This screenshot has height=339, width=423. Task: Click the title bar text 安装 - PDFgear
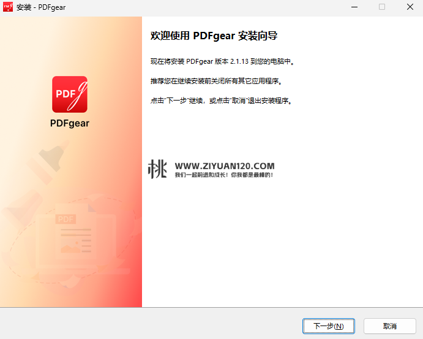click(41, 7)
